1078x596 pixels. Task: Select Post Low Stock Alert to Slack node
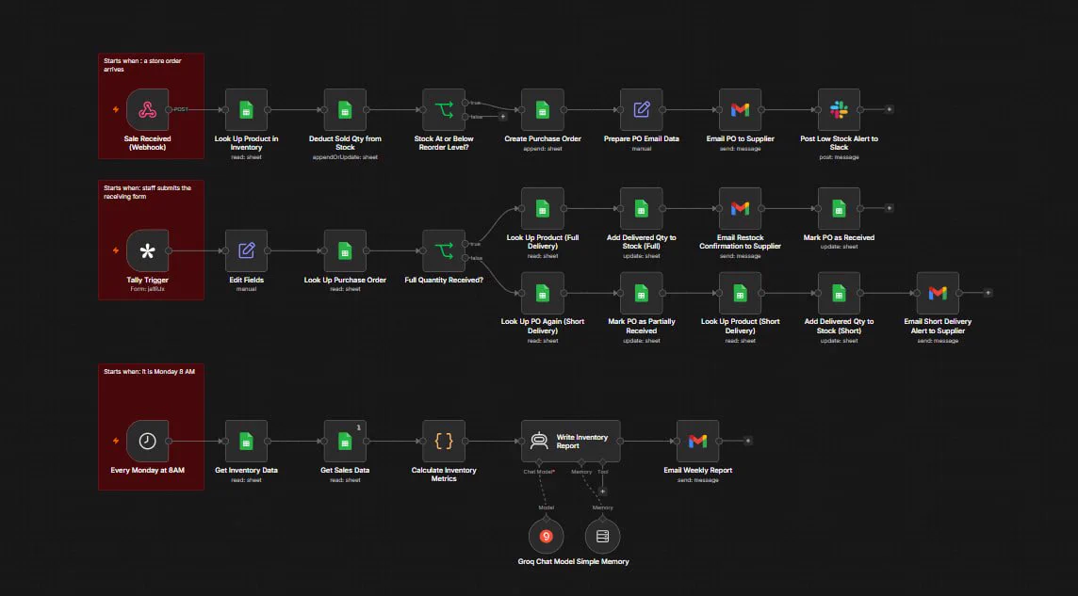coord(839,110)
